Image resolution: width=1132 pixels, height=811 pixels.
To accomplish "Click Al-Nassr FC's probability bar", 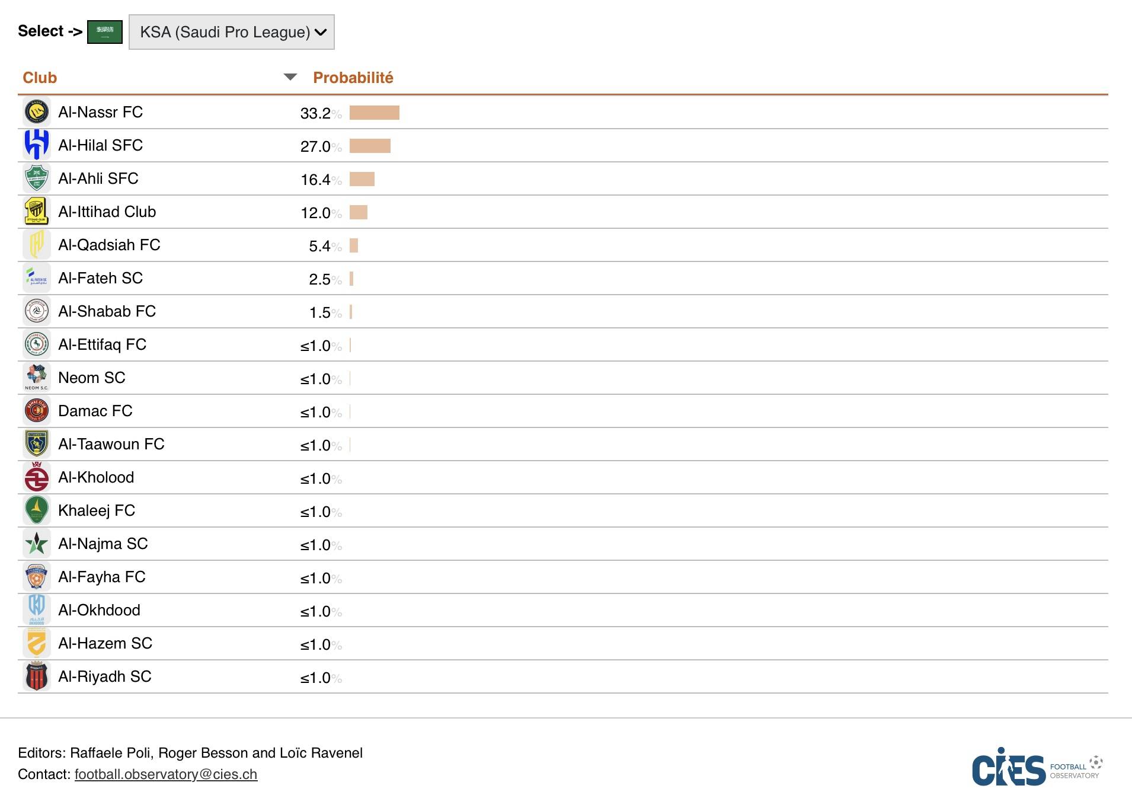I will point(375,113).
